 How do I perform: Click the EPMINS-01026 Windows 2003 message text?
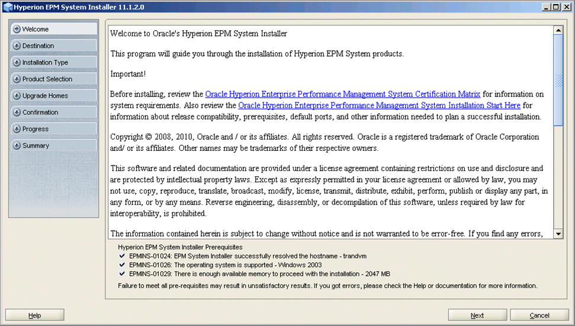click(x=225, y=265)
